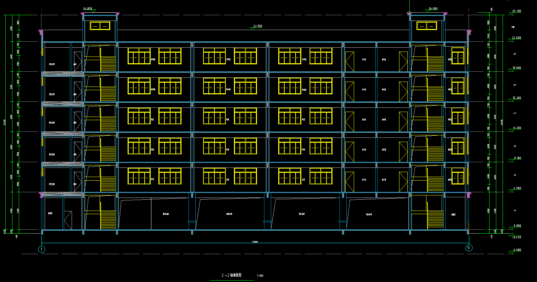Screen dimensions: 537x282
Task: Select the left rooftop stair tower window
Action: click(100, 26)
